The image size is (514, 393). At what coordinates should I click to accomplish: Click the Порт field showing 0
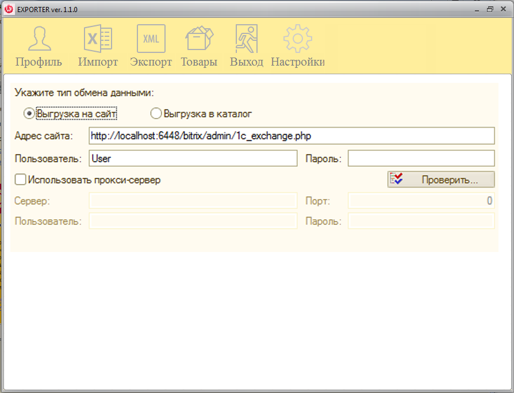point(421,201)
